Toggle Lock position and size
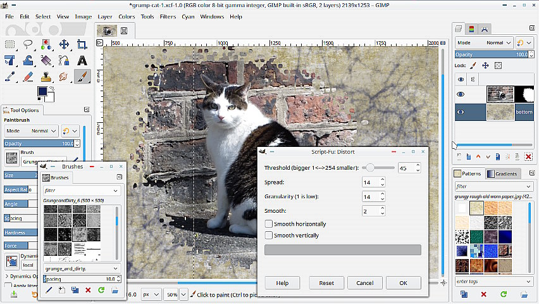Image resolution: width=539 pixels, height=304 pixels. pos(485,65)
